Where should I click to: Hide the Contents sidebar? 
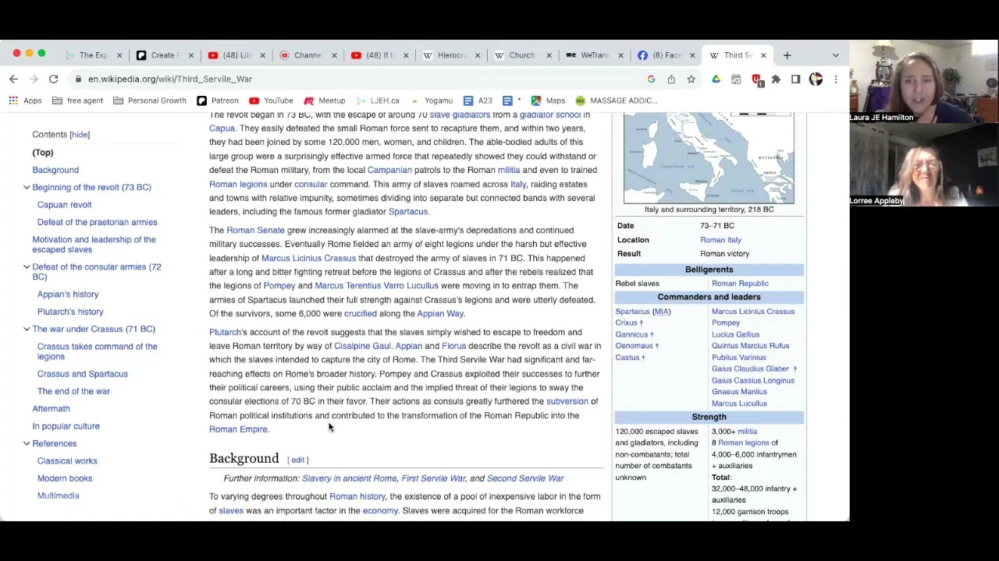coord(80,135)
